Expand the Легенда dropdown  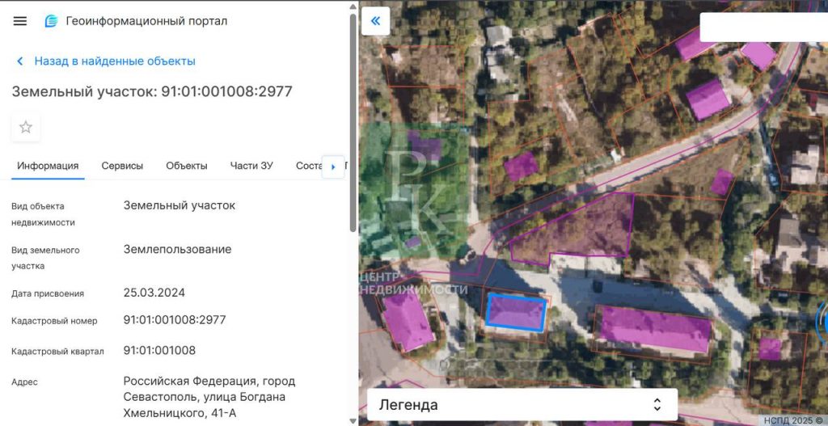tap(657, 404)
